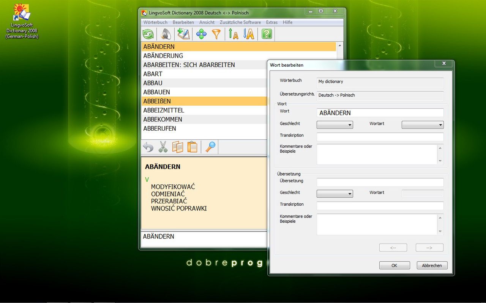
Task: Select ABARBEITEN: SICH ABARBEITEN entry
Action: coord(204,65)
